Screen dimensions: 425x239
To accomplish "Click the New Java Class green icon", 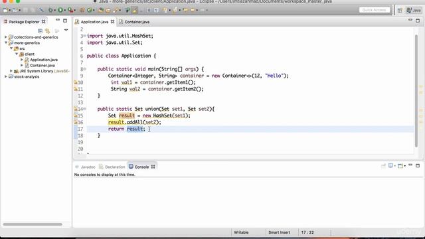I will pyautogui.click(x=89, y=10).
